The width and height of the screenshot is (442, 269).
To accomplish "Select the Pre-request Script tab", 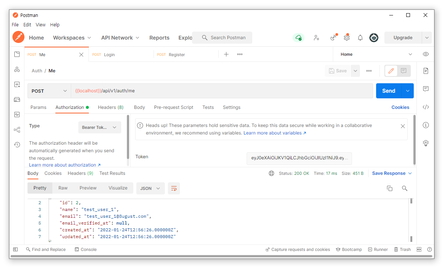I will 174,107.
